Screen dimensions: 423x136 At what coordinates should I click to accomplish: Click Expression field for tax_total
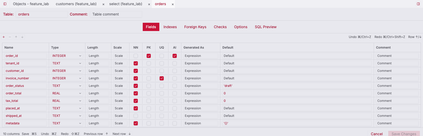coord(201,101)
